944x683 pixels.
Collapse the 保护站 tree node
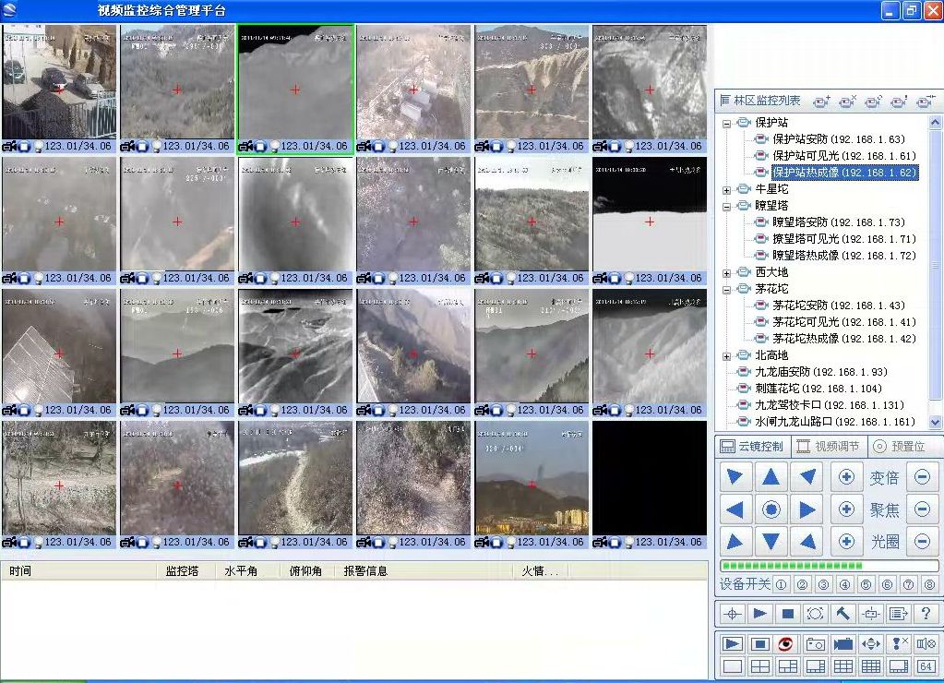pyautogui.click(x=727, y=123)
